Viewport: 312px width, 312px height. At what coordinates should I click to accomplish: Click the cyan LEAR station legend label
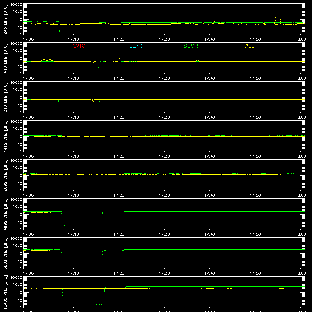click(x=135, y=46)
